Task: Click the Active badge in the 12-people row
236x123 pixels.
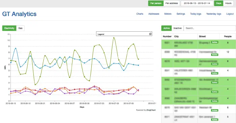Action: click(215, 55)
